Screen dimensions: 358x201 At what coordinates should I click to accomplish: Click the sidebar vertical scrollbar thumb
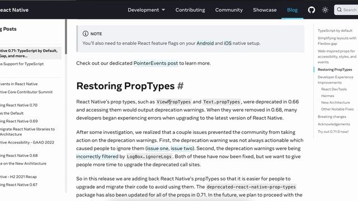coord(66,36)
